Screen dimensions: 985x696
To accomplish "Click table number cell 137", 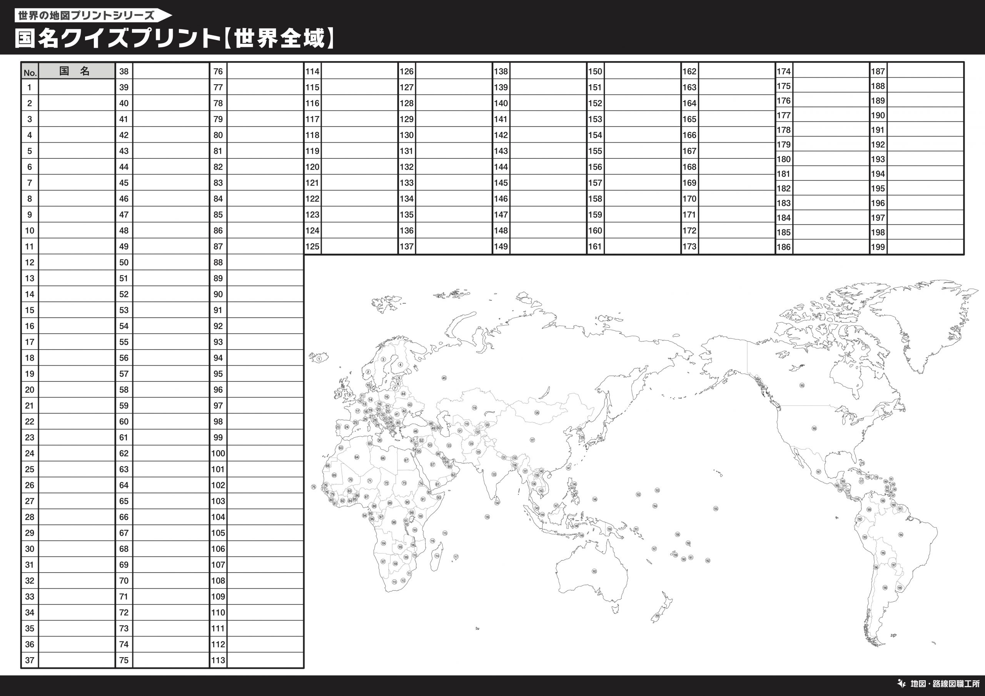I will 407,246.
